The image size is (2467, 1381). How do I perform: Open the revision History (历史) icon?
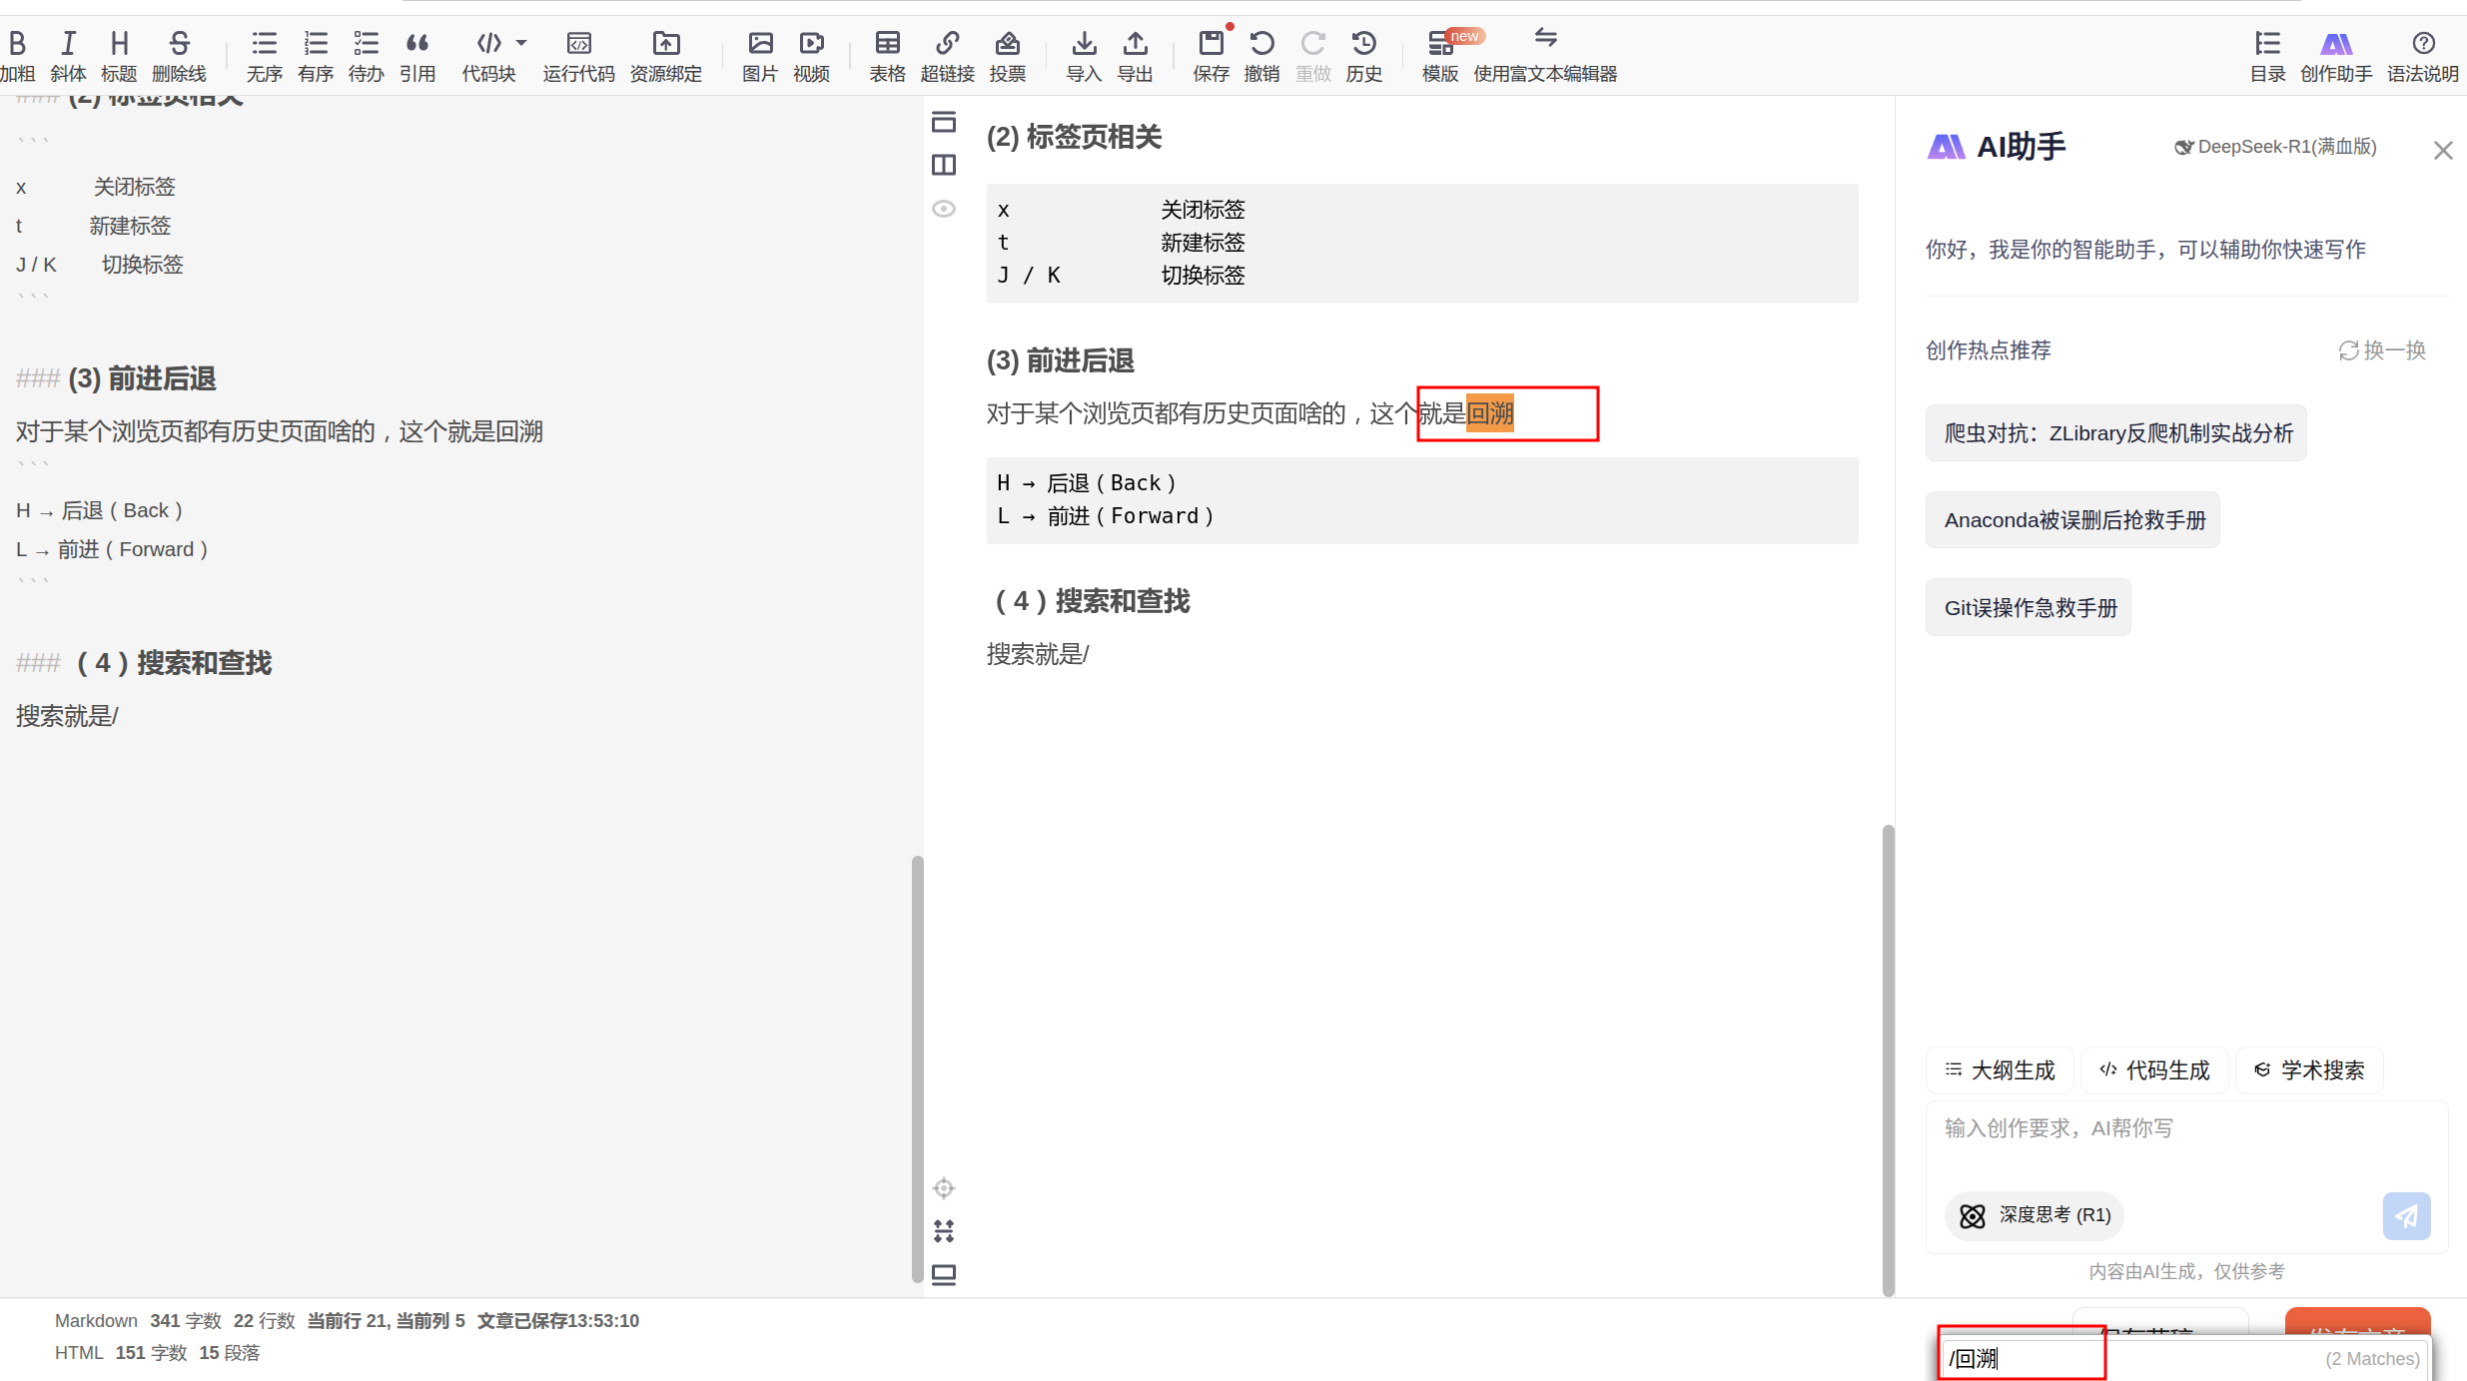[1363, 44]
